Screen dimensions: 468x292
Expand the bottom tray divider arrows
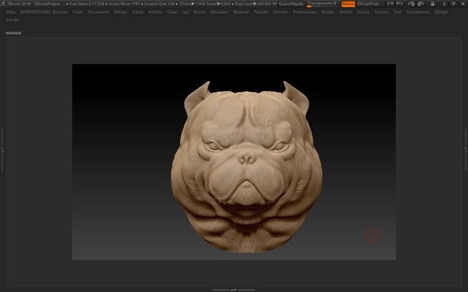tap(233, 290)
